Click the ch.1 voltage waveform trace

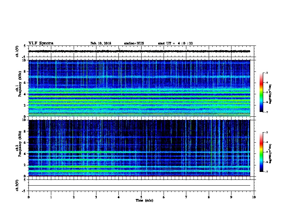point(139,51)
